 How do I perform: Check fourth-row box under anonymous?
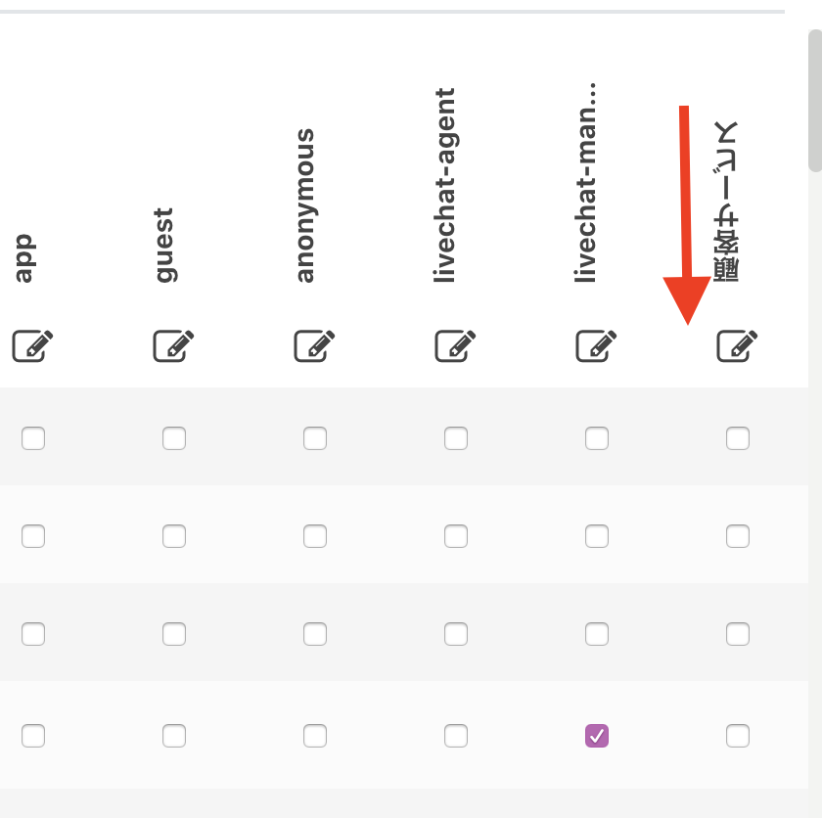[x=315, y=736]
